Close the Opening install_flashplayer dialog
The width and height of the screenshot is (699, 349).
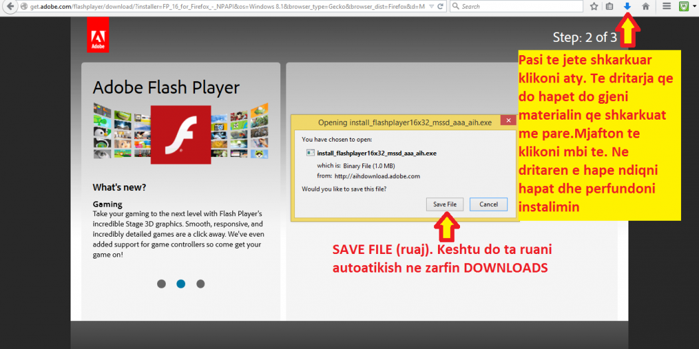508,120
